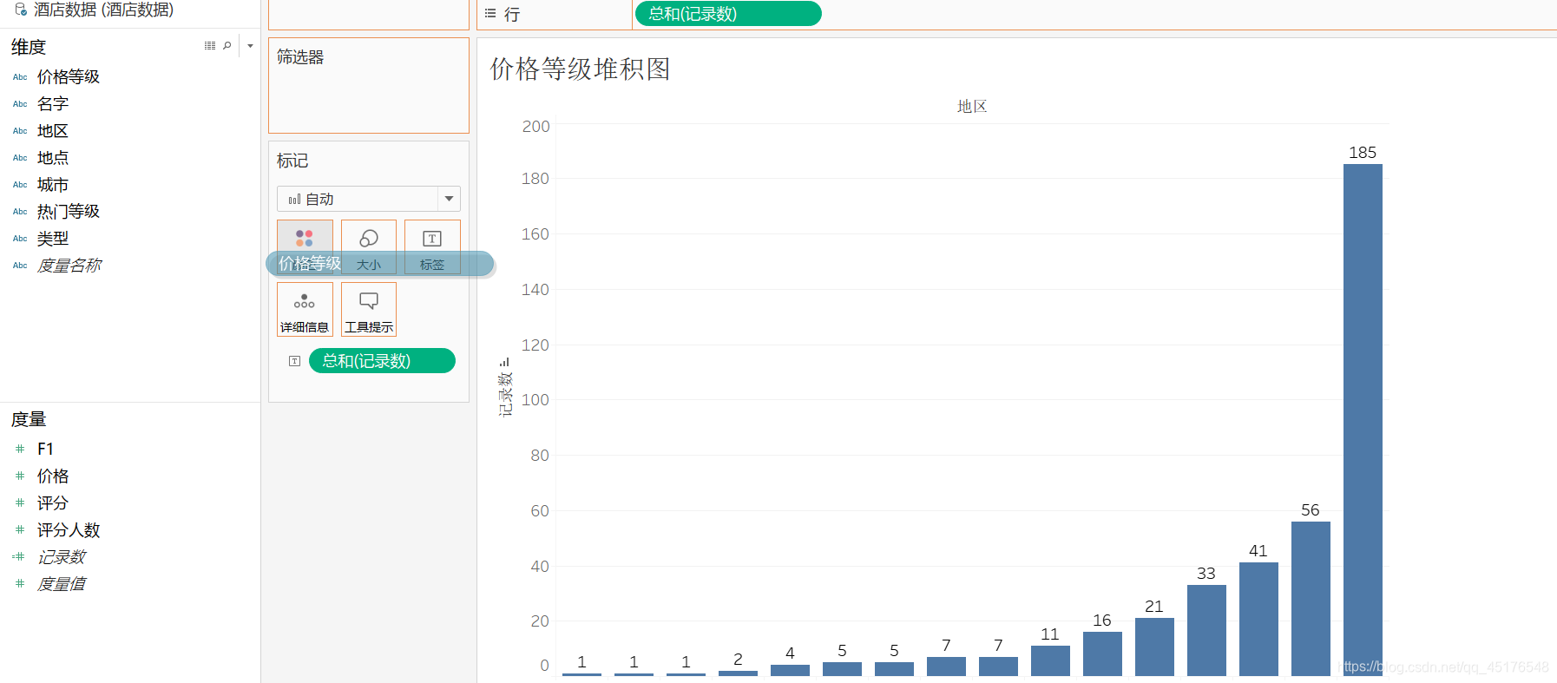Select the 价格等级 dimension field
The width and height of the screenshot is (1557, 683).
click(69, 76)
